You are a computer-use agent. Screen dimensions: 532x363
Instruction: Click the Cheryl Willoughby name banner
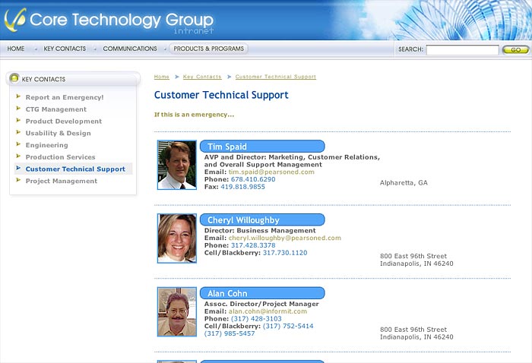click(x=262, y=220)
